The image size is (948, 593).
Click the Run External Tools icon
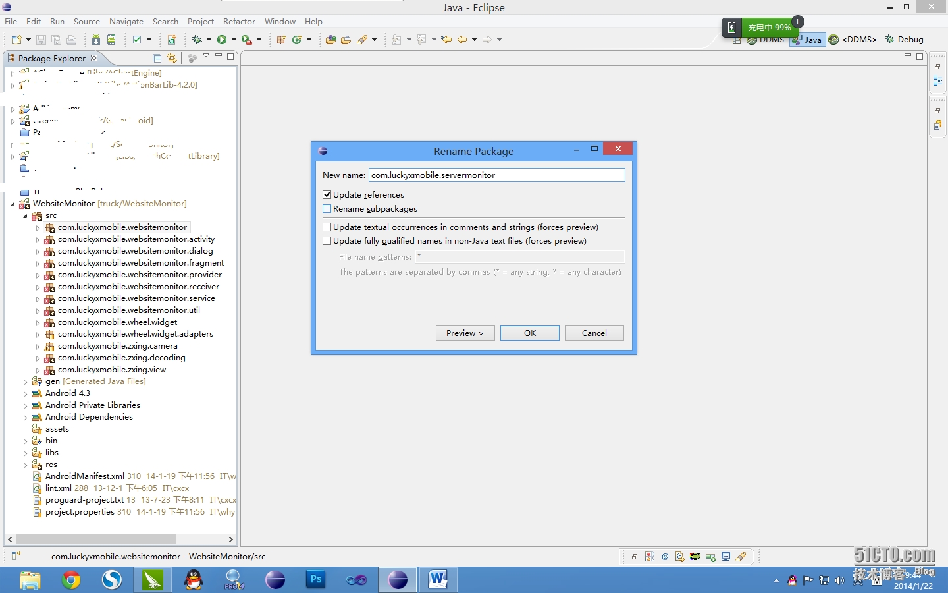pyautogui.click(x=246, y=40)
